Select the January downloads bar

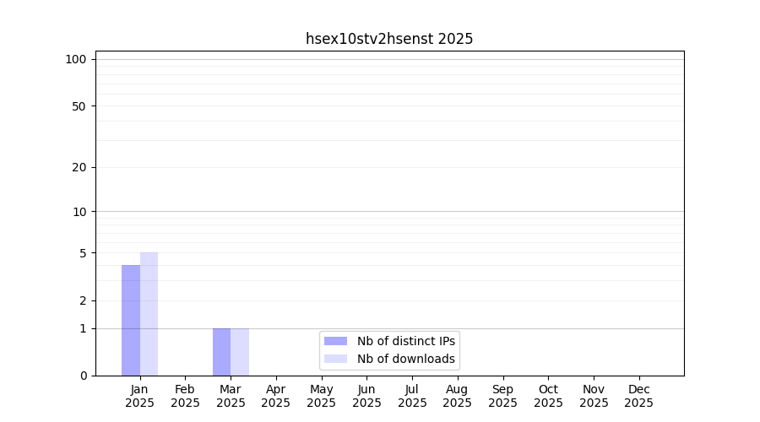point(149,314)
